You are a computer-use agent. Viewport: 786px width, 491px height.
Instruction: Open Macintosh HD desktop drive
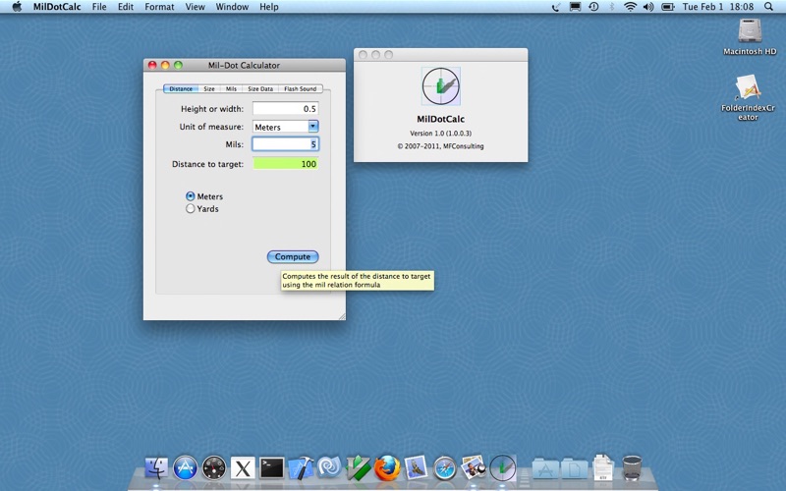coord(750,36)
